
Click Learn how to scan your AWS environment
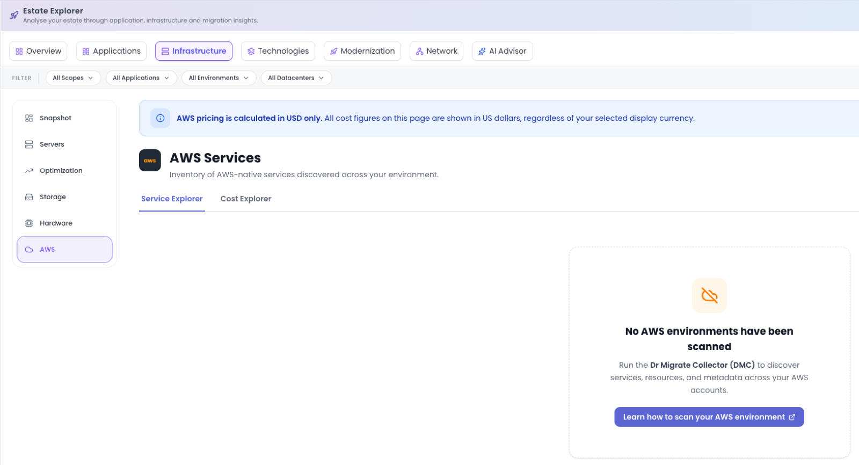(709, 417)
